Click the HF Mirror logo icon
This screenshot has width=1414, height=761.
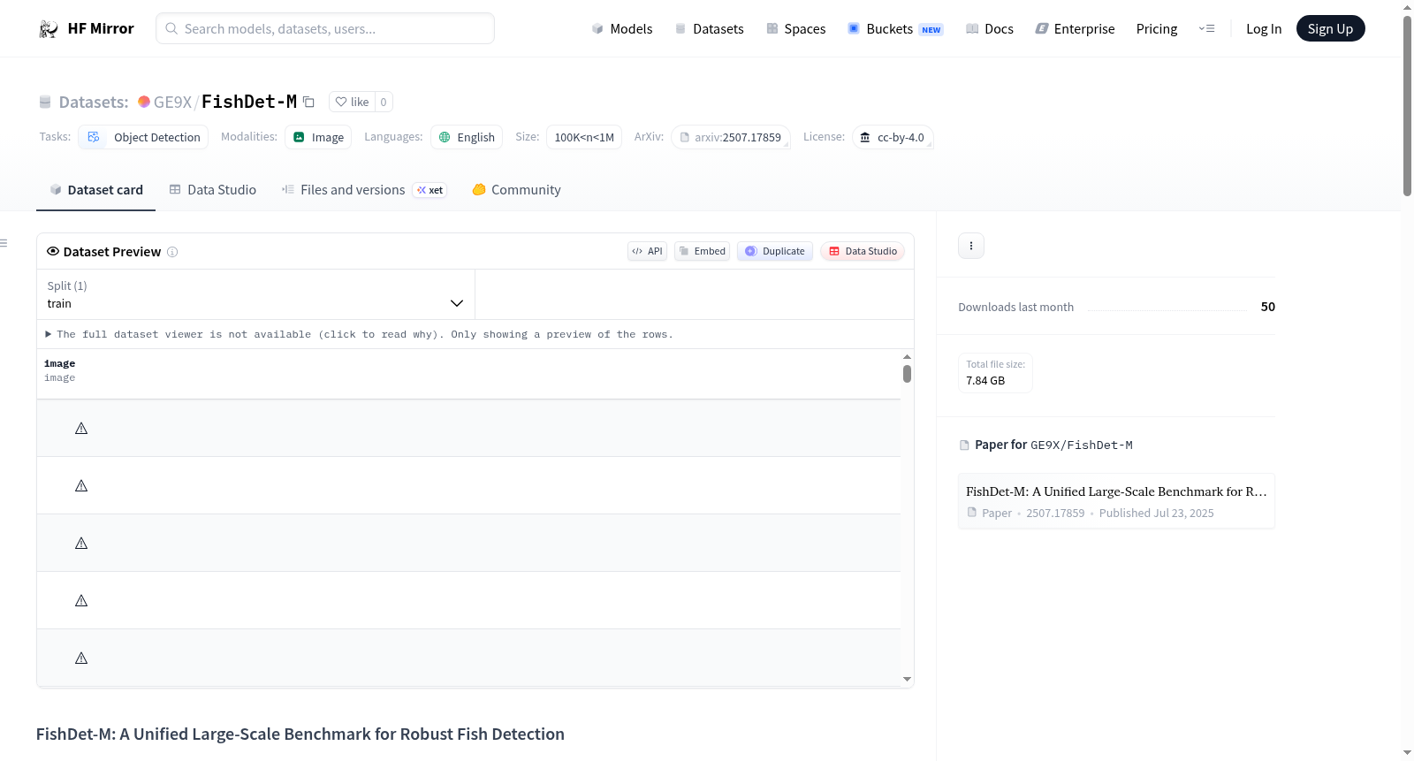point(49,28)
